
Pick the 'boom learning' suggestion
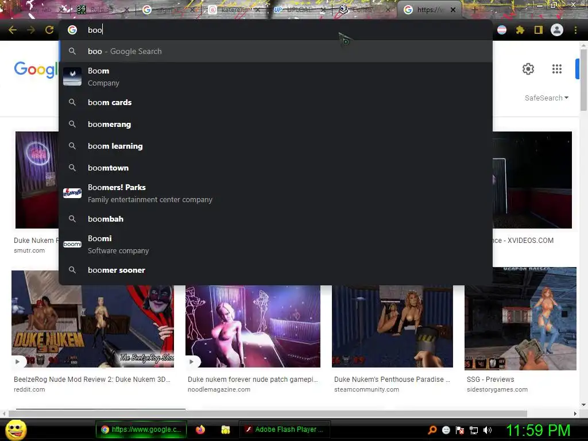pos(276,146)
